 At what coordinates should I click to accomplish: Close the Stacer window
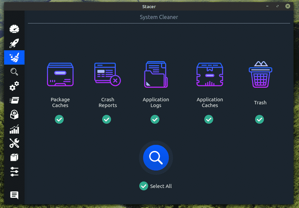(288, 6)
